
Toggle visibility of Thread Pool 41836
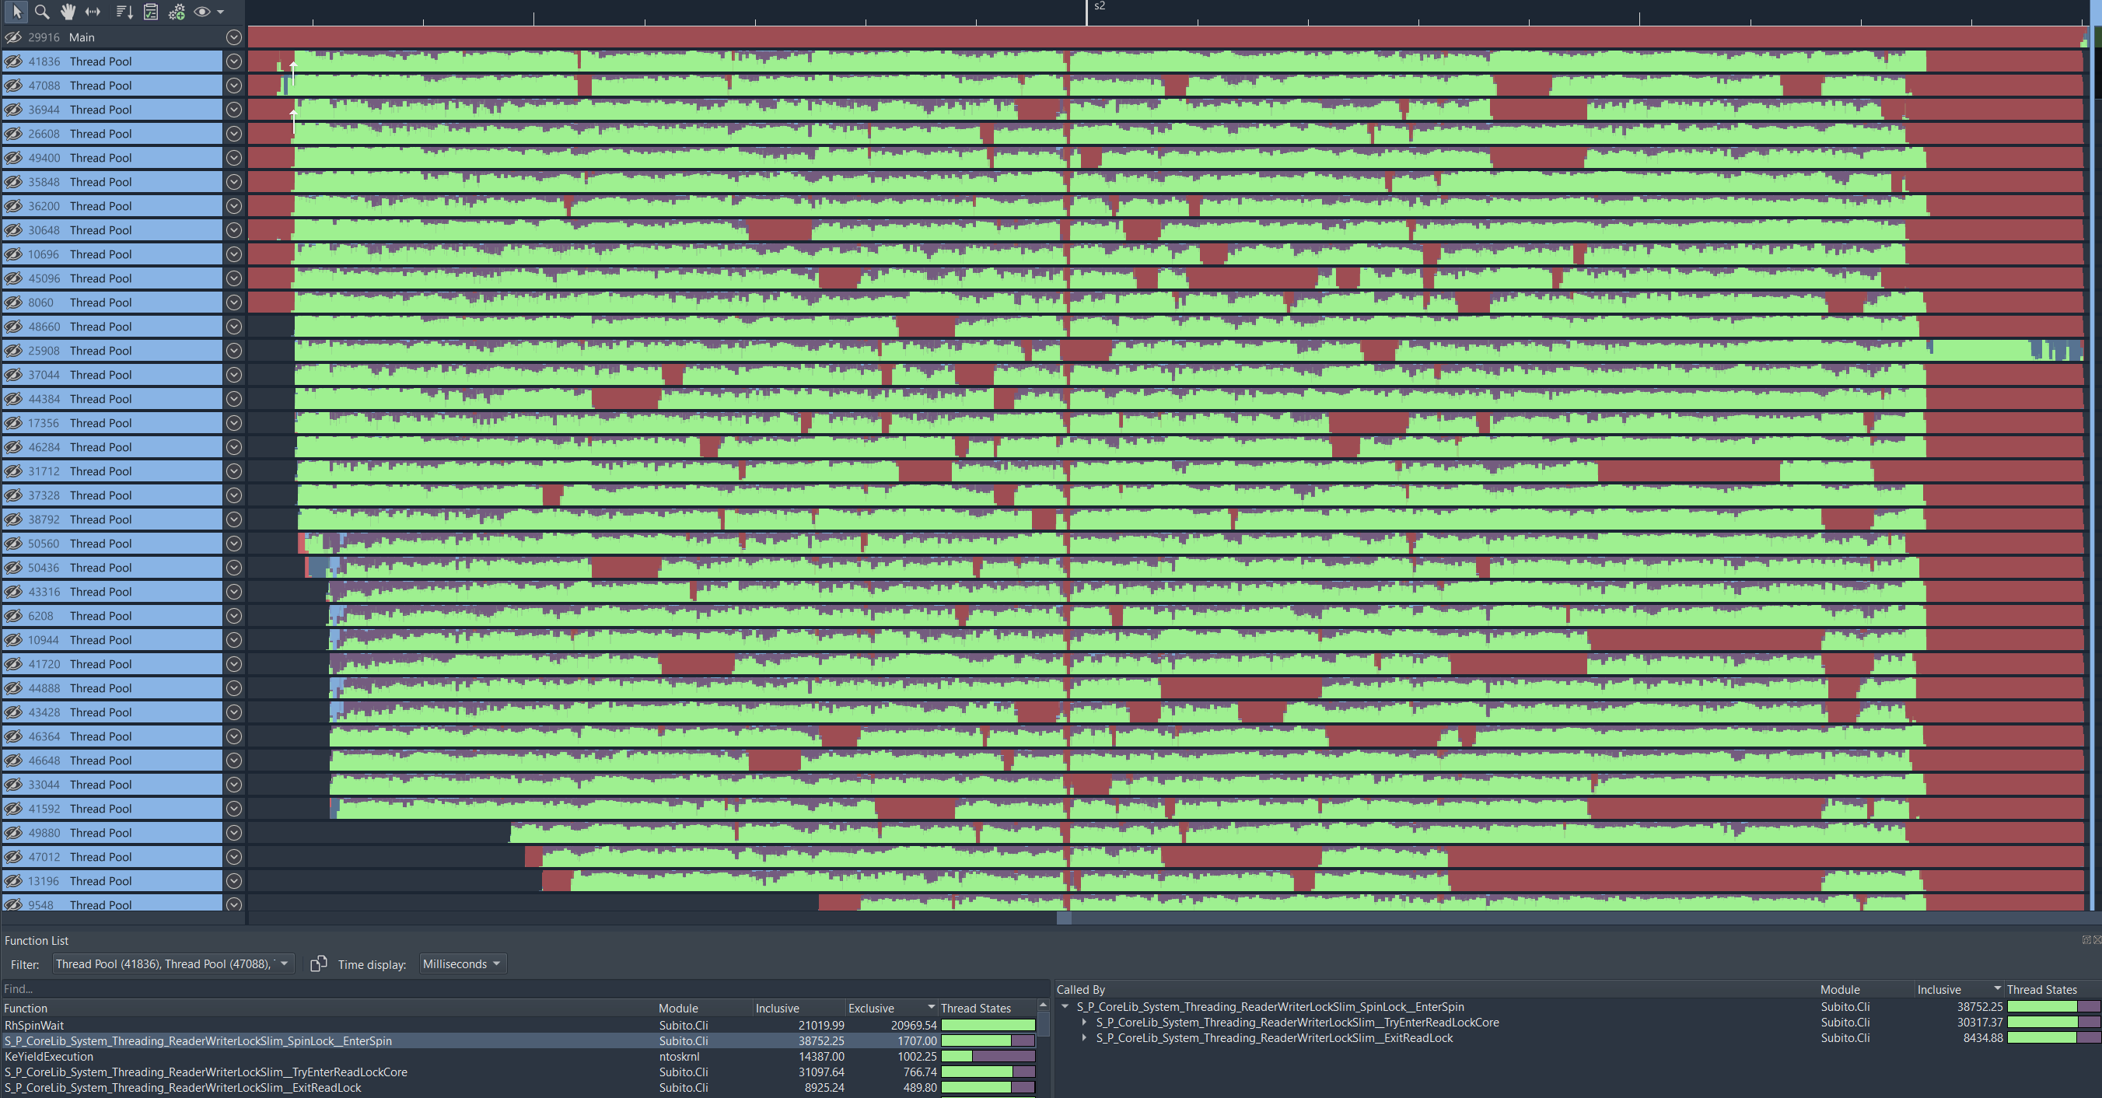13,61
